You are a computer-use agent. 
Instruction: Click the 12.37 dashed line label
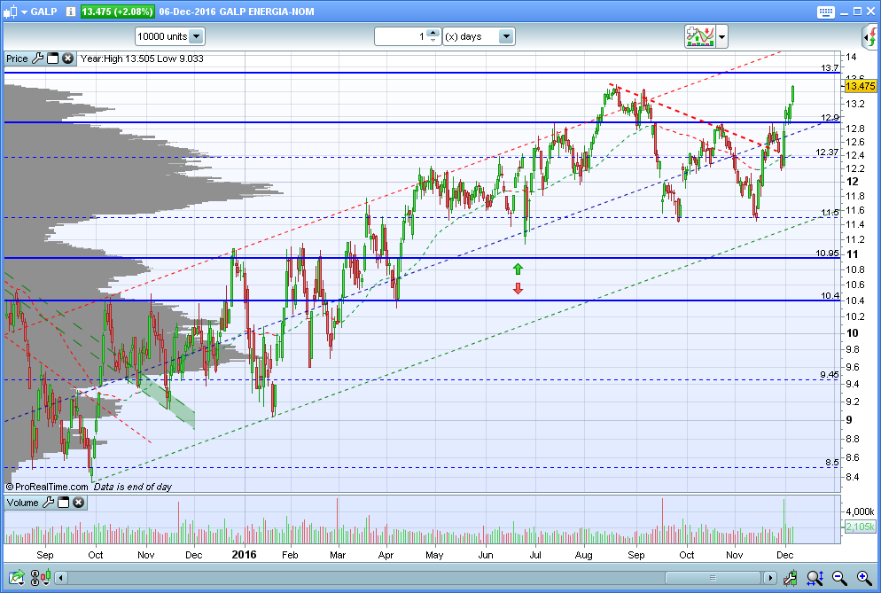pos(827,152)
